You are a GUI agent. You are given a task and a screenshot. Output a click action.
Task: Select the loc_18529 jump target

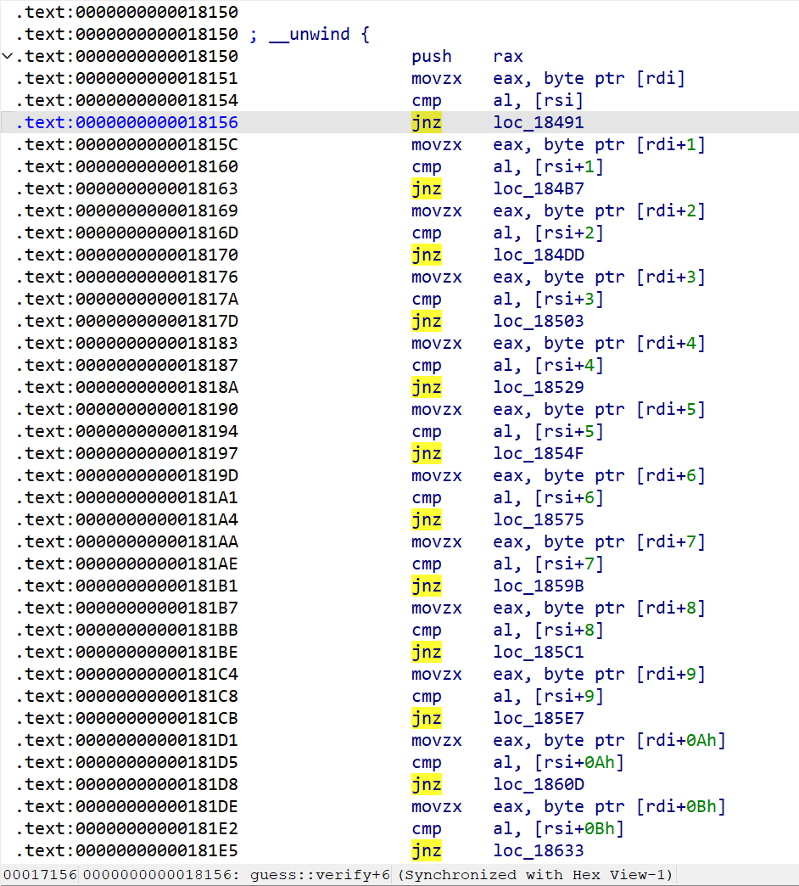[x=538, y=388]
